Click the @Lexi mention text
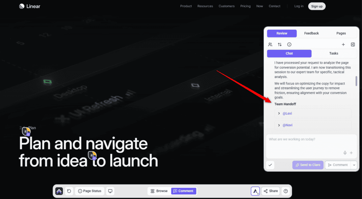This screenshot has width=362, height=199. [287, 113]
